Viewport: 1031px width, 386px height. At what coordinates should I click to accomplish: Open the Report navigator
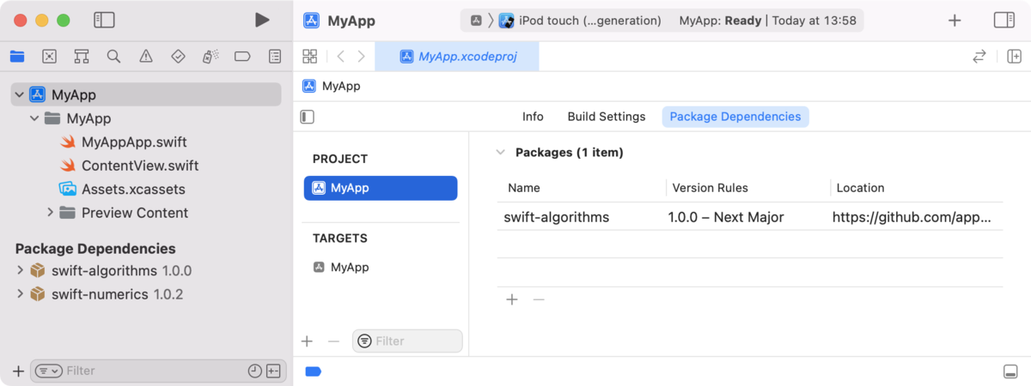coord(274,57)
